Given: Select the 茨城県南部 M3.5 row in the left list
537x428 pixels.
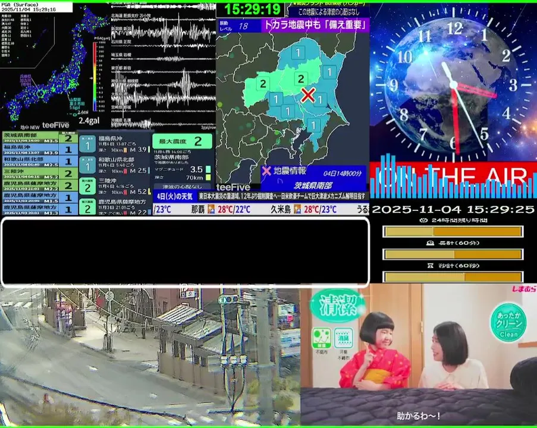Looking at the screenshot, I should pos(40,138).
